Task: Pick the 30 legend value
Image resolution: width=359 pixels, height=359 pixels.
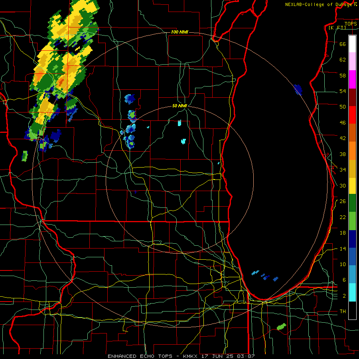Action: tap(343, 185)
